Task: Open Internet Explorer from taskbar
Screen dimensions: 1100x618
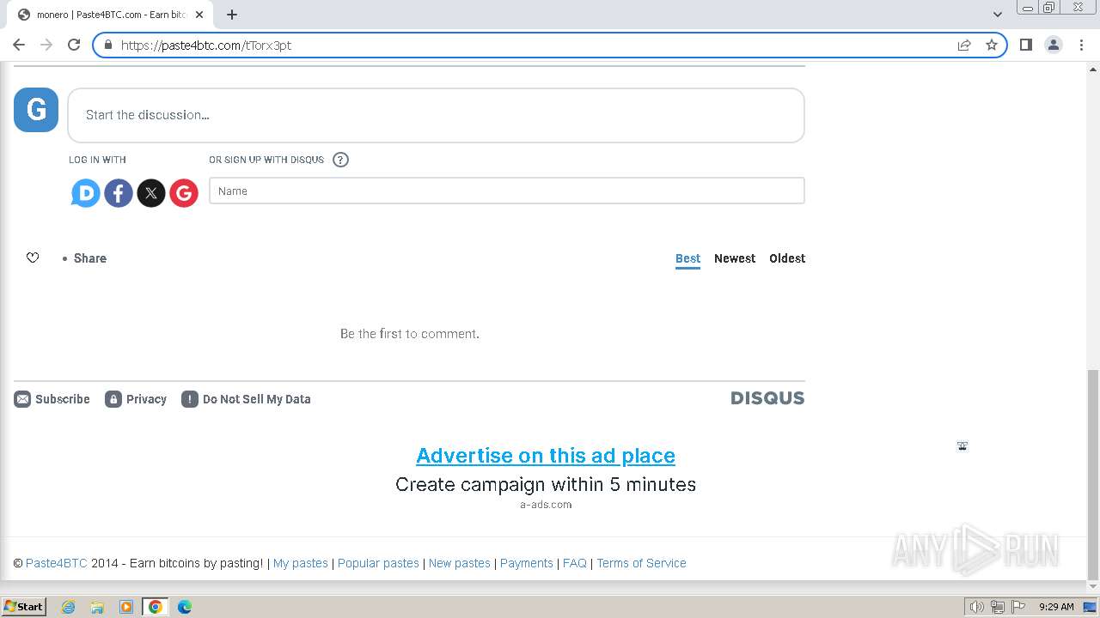Action: click(69, 607)
